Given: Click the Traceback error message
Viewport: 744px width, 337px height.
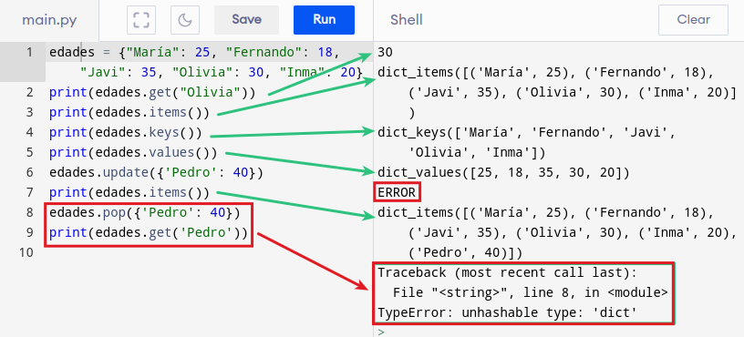Looking at the screenshot, I should [506, 272].
